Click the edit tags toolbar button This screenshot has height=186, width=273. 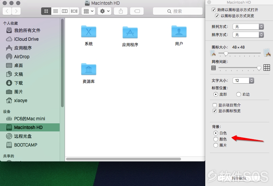click(x=137, y=11)
